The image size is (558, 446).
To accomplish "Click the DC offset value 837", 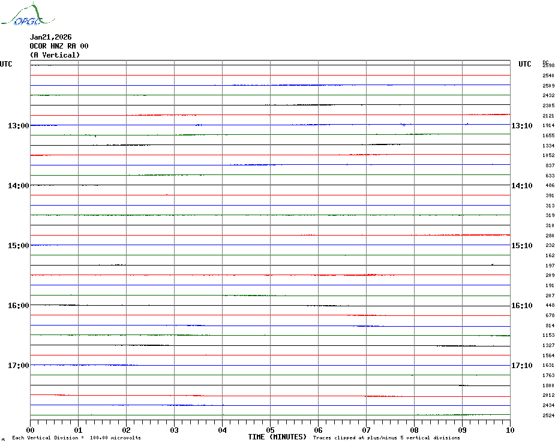I will [x=550, y=165].
